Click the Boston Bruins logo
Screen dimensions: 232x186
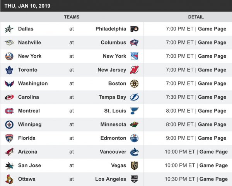tap(134, 84)
